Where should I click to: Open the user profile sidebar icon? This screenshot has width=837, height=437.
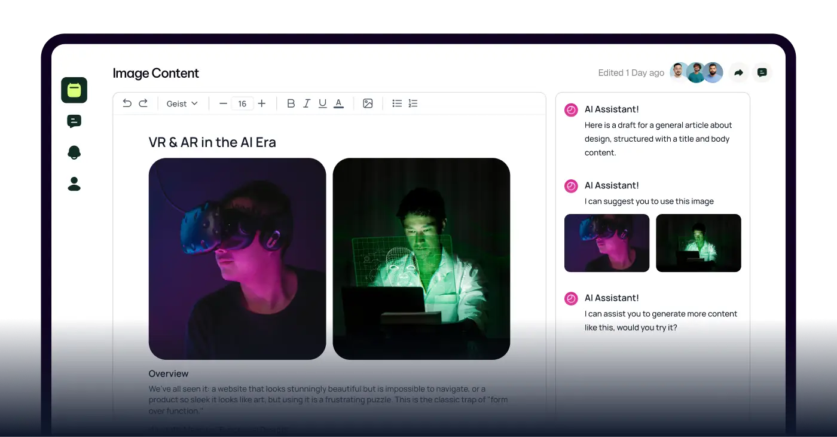74,184
